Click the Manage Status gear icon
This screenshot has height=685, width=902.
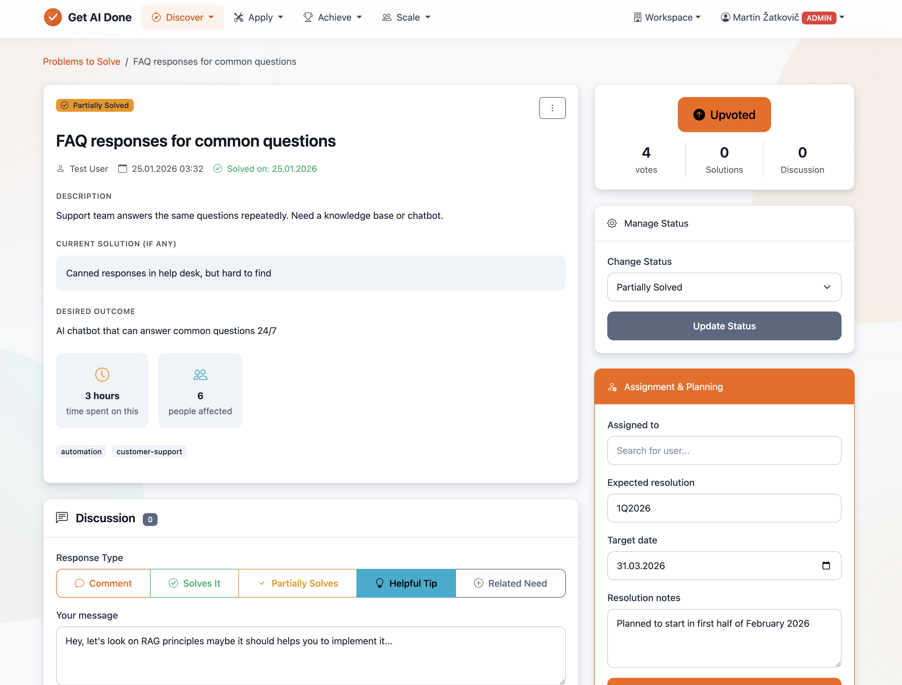tap(612, 224)
